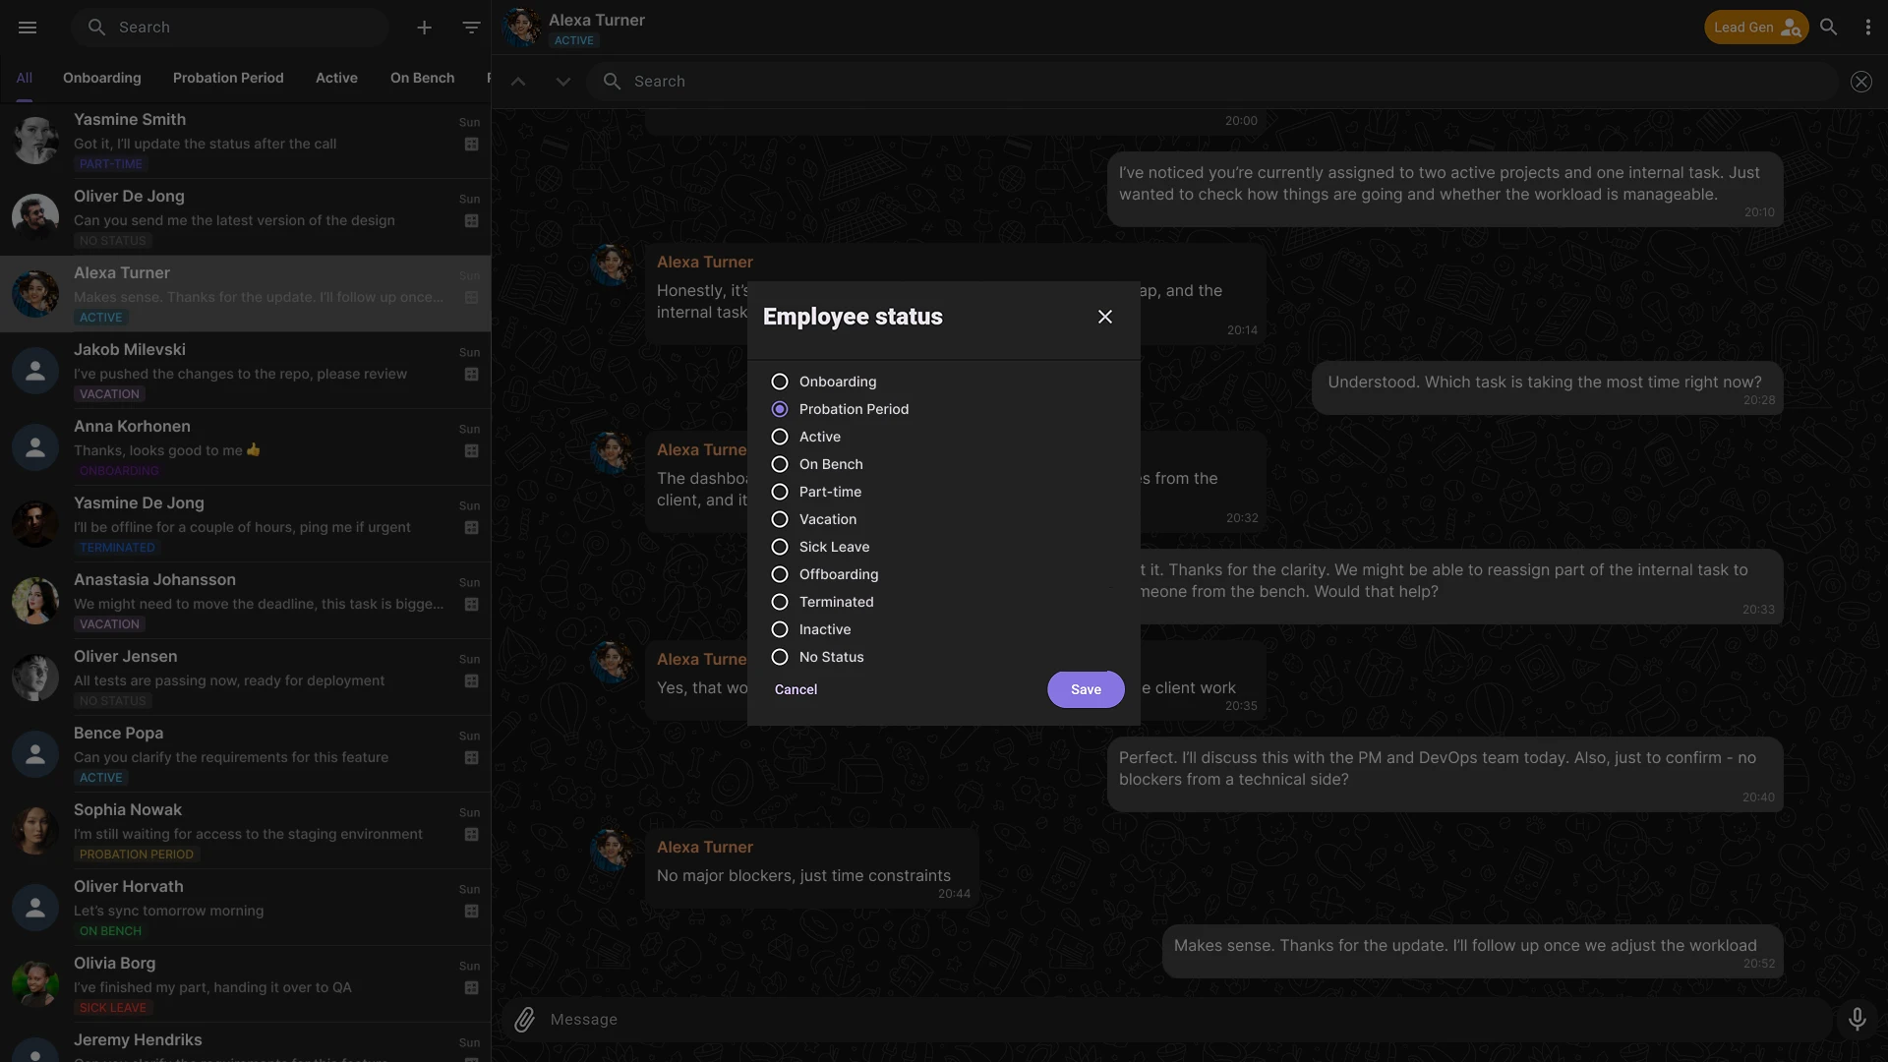
Task: Open the hamburger main menu
Action: click(28, 28)
